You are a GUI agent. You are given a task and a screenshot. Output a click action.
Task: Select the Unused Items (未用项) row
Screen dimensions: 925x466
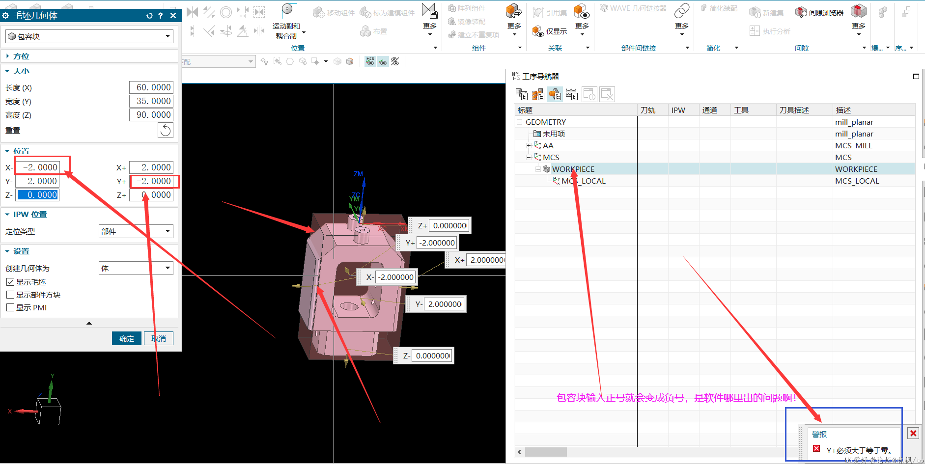(x=715, y=134)
